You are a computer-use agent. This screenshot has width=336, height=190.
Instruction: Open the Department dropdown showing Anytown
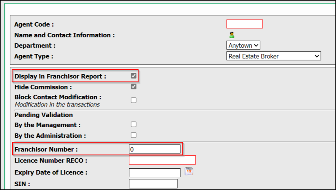243,45
